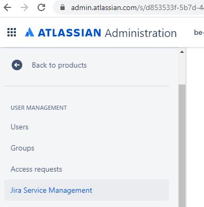Click the admin.atlassian.com address bar
This screenshot has height=207, width=204.
pos(129,7)
